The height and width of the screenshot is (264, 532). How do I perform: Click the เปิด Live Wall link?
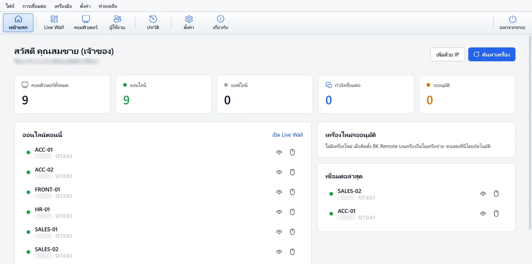(x=288, y=135)
